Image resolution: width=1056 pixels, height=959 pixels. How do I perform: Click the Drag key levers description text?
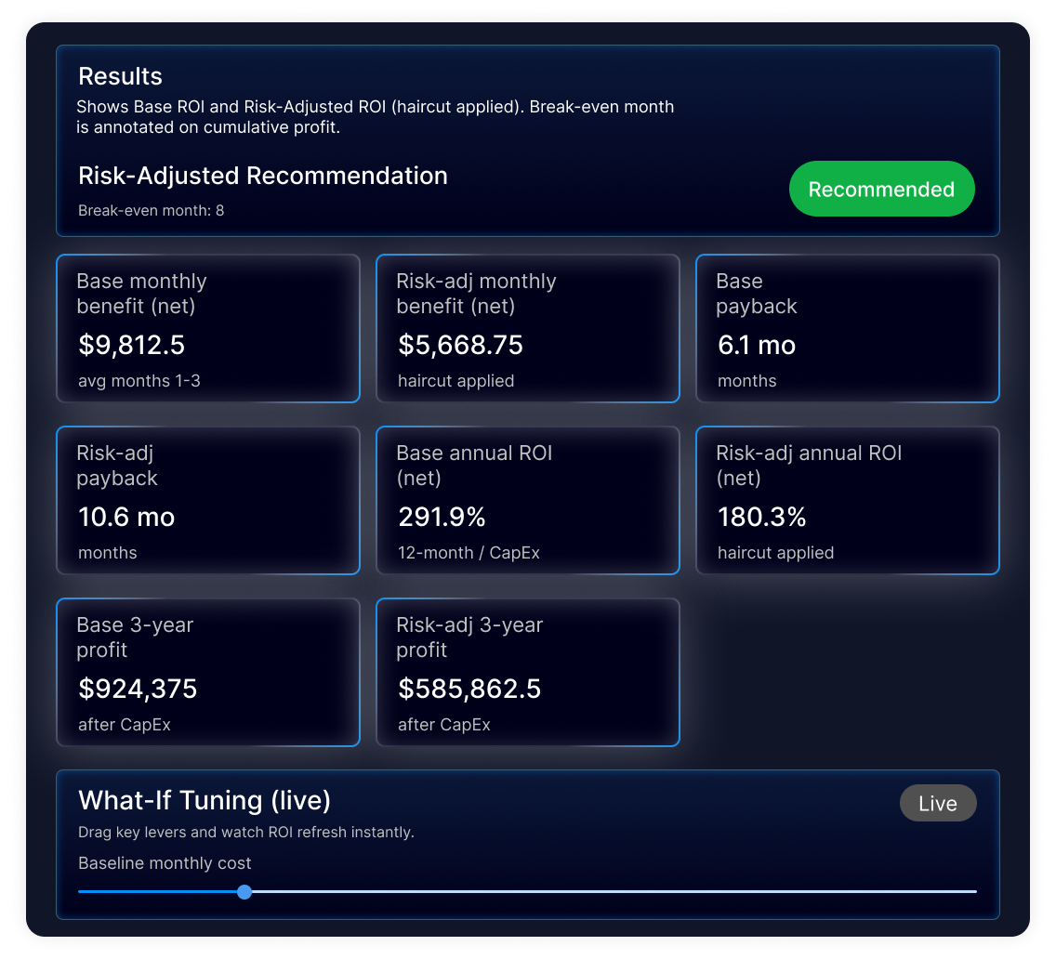click(245, 833)
